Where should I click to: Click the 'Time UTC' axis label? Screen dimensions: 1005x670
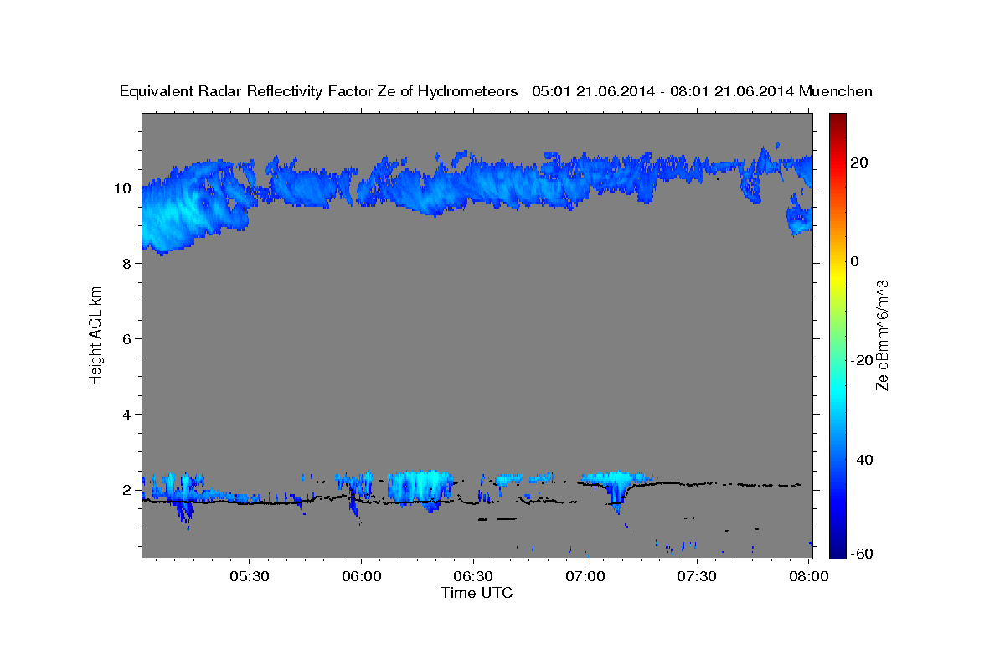pyautogui.click(x=477, y=593)
